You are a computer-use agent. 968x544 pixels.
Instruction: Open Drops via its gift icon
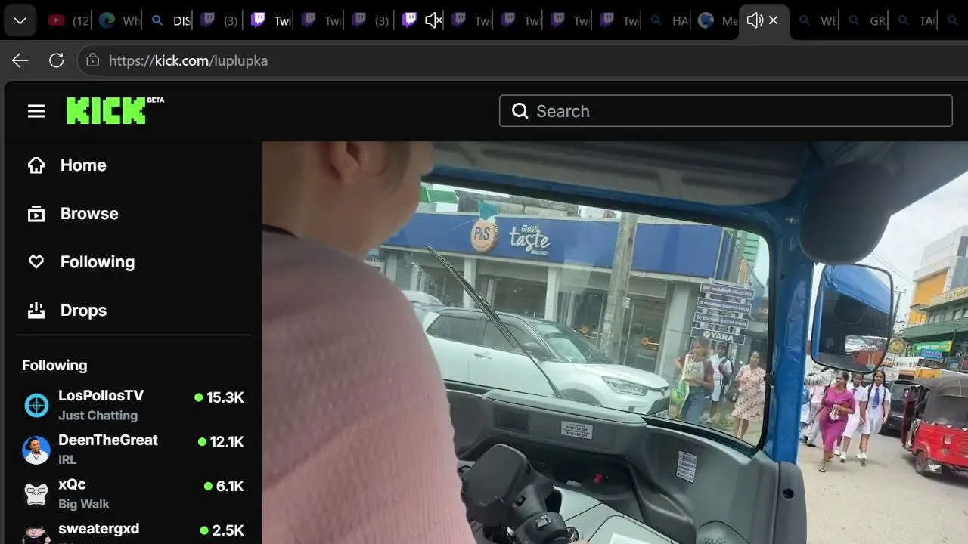[36, 311]
